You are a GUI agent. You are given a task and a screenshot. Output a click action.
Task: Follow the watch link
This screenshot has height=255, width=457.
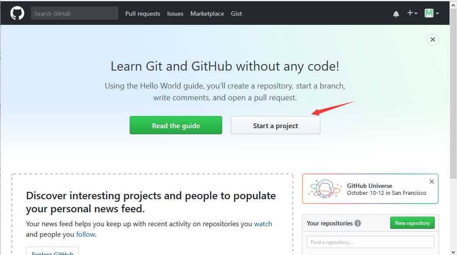263,224
